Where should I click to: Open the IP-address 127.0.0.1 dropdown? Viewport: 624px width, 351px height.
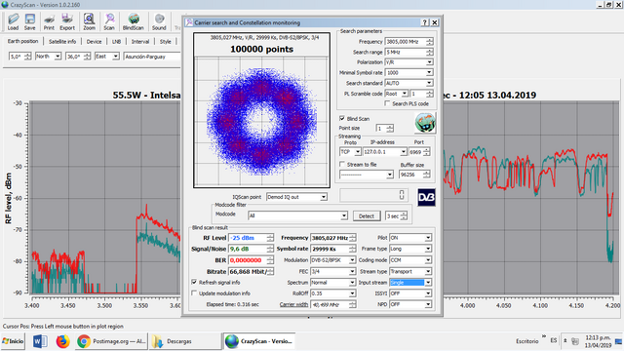(x=404, y=152)
